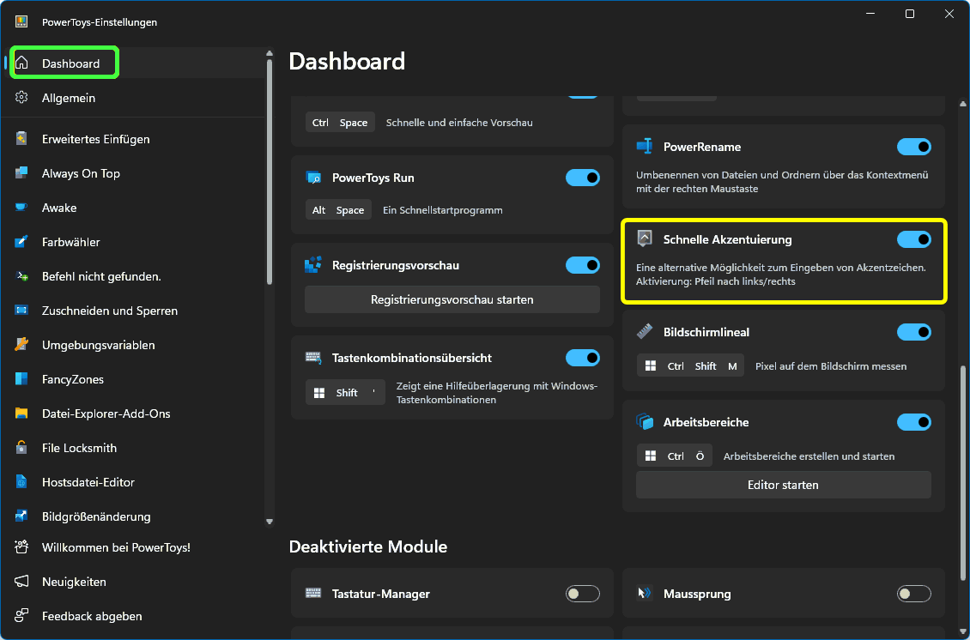
Task: Open the Allgemein settings page
Action: pyautogui.click(x=69, y=98)
